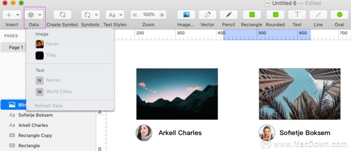Click the Arkell Charles layer Aa icon
351x151 pixels.
click(12, 125)
